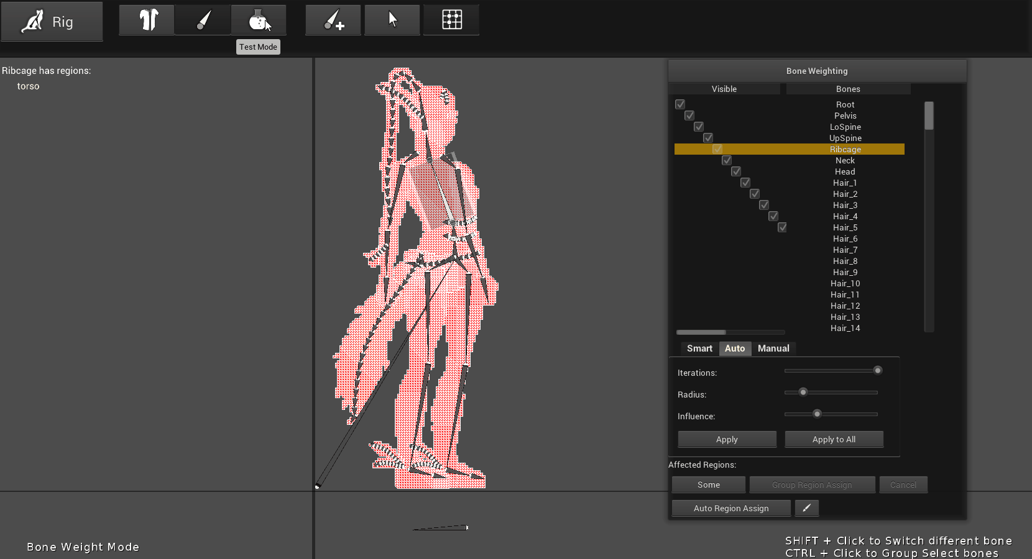Select the Hair_10 bone in list
The width and height of the screenshot is (1032, 559).
tap(845, 283)
